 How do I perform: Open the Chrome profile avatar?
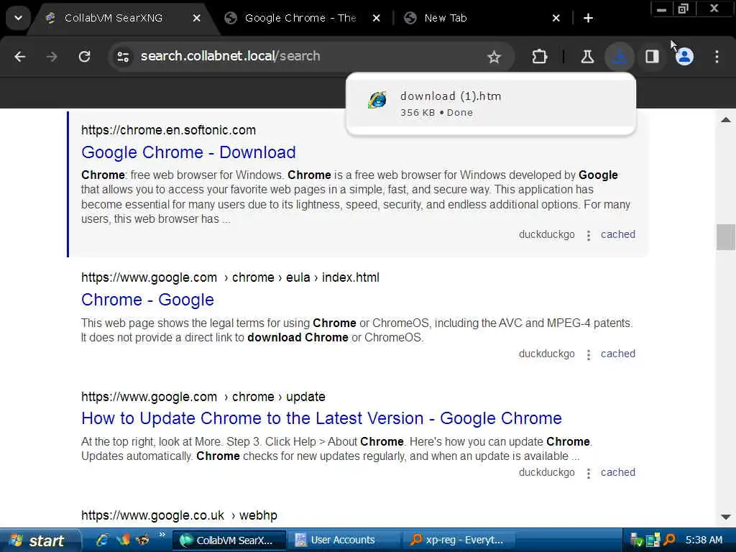pyautogui.click(x=684, y=57)
